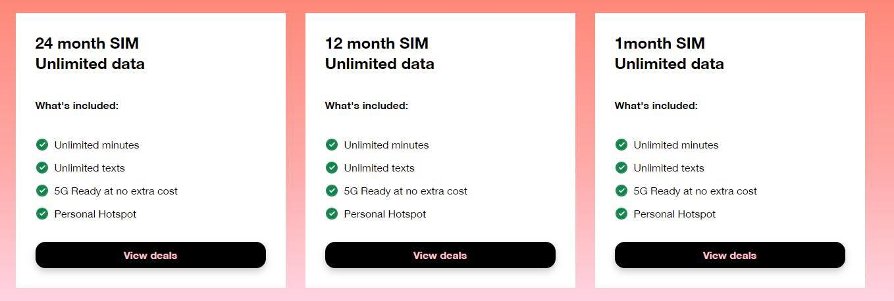Click Personal Hotspot checkmark in 12 month card
Viewport: 894px width, 301px height.
332,214
